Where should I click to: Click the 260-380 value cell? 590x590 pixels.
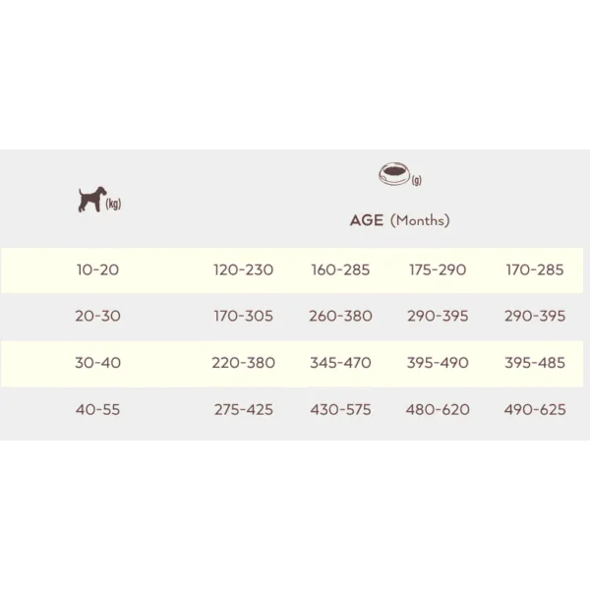tap(340, 317)
